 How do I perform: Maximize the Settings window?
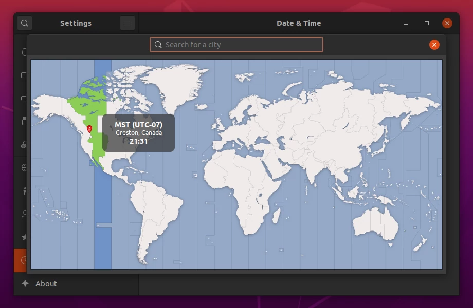pos(427,23)
